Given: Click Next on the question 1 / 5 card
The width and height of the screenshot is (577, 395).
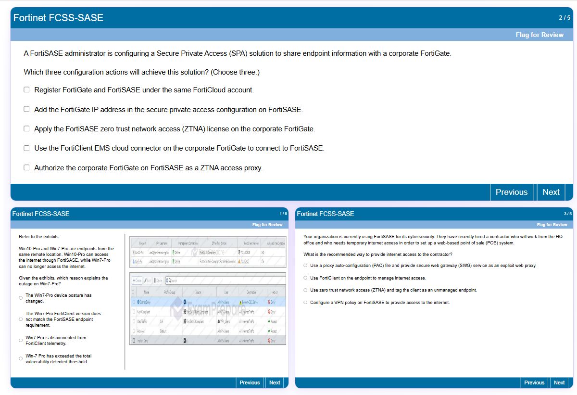Looking at the screenshot, I should 275,382.
